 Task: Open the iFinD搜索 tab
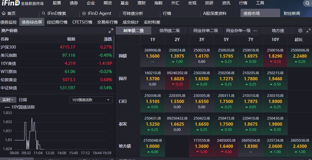coord(54,13)
